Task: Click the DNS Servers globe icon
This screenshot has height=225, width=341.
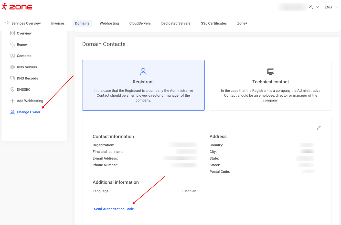Action: click(x=12, y=67)
